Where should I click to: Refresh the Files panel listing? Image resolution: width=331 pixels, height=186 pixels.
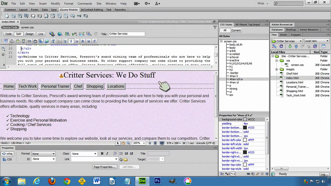[281, 46]
